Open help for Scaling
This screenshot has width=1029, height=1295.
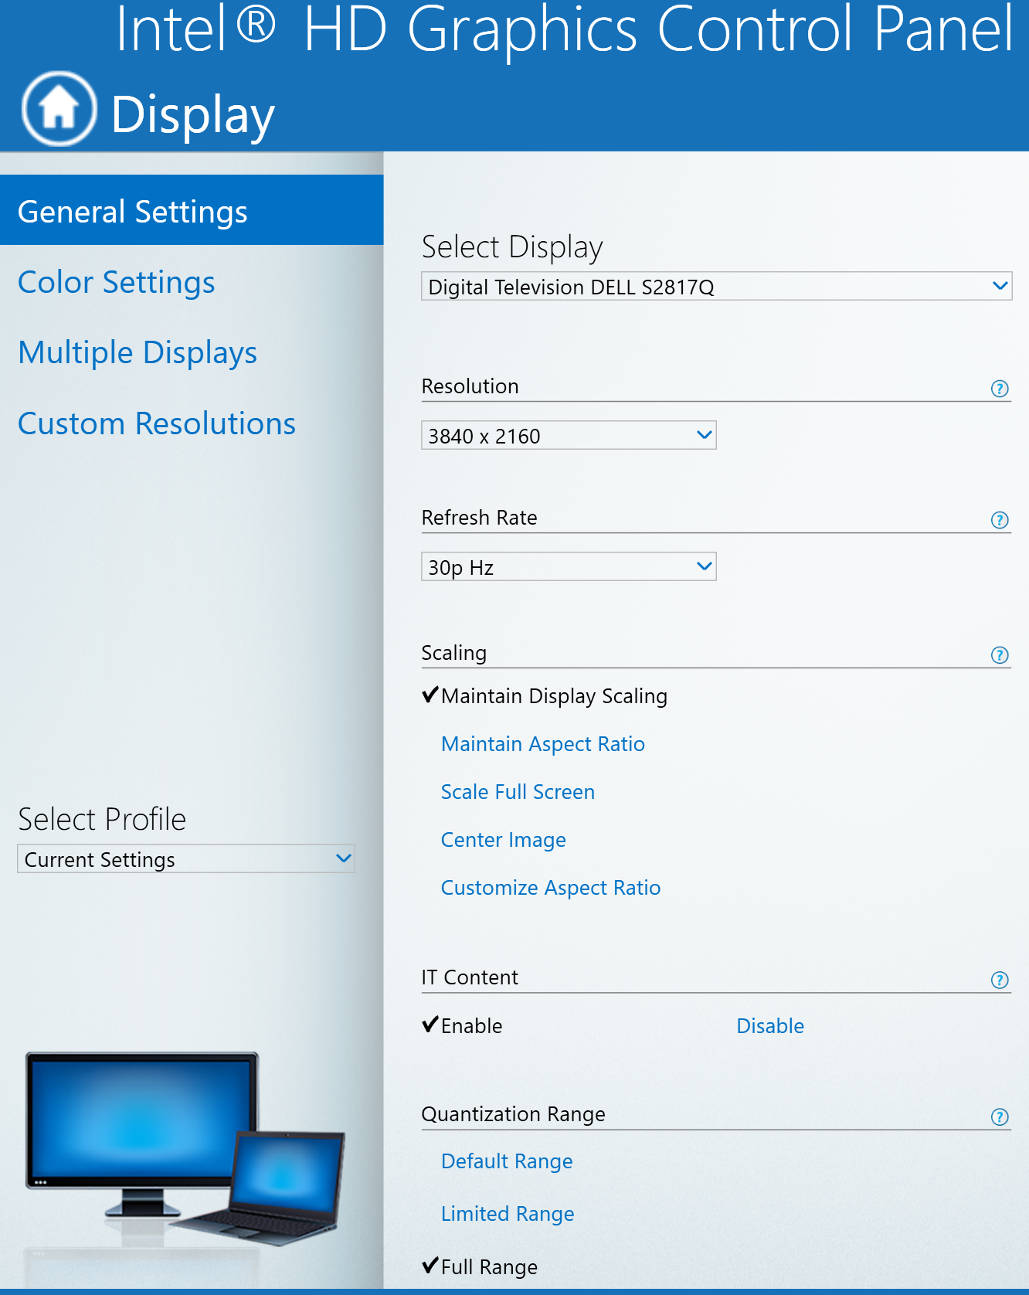click(x=1000, y=655)
